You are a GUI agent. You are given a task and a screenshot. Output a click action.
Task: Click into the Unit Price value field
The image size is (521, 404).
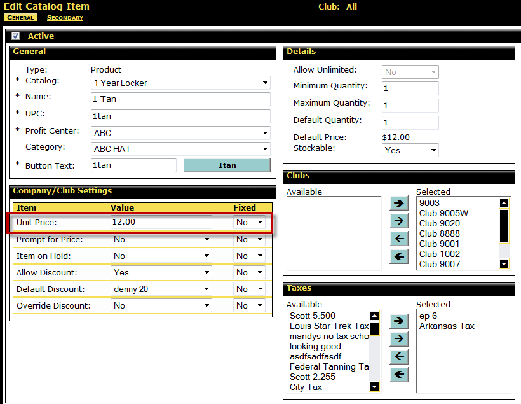[161, 223]
